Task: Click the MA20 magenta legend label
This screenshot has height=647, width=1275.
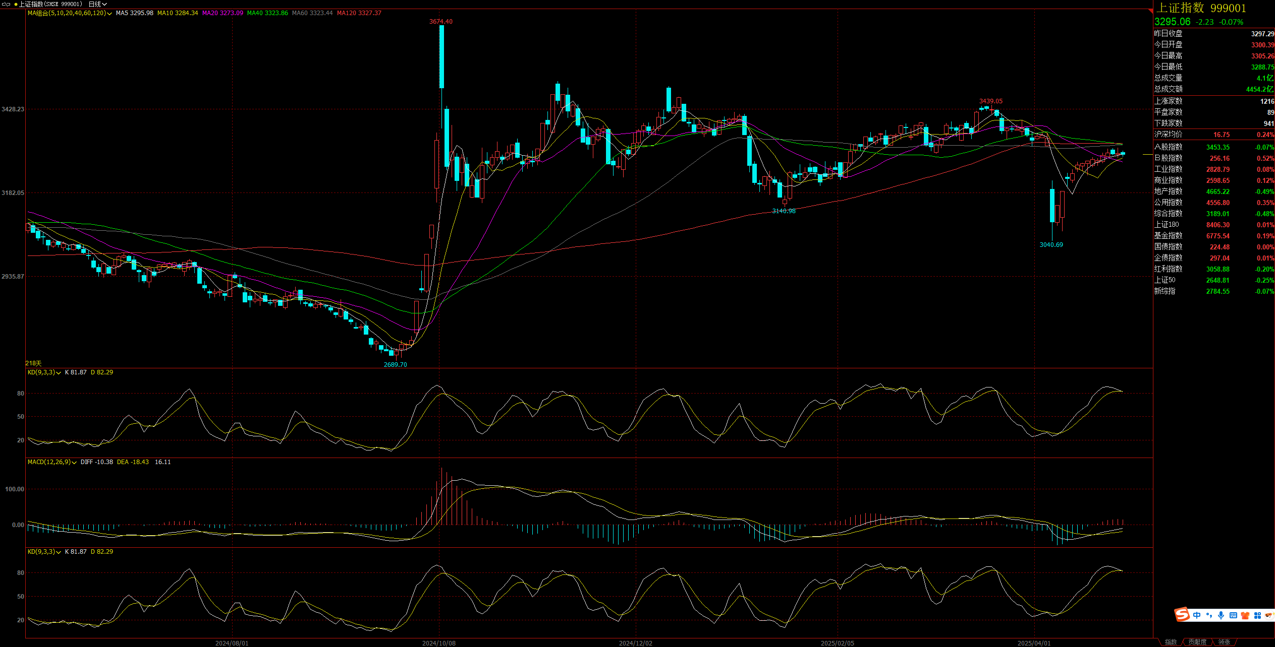Action: [223, 13]
